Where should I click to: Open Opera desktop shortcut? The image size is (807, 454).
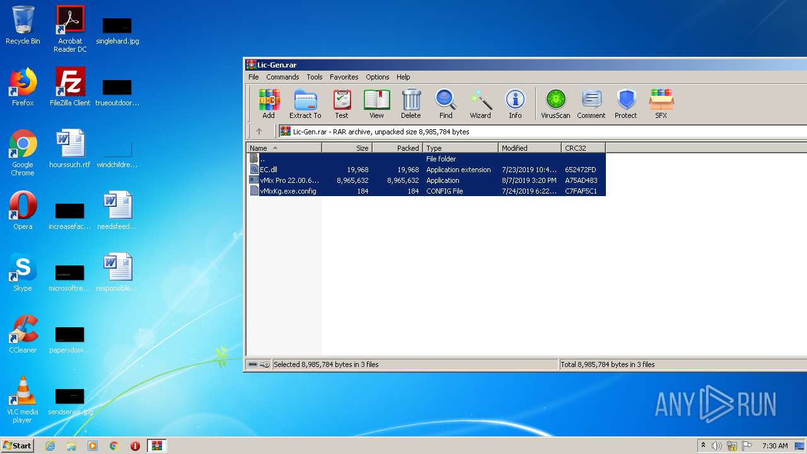[x=23, y=211]
